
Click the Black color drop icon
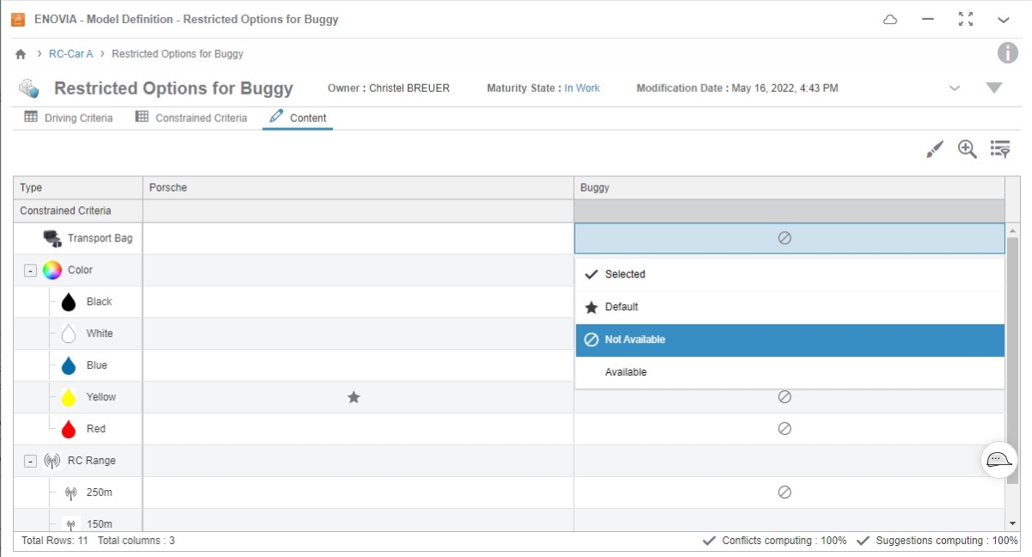pos(69,302)
